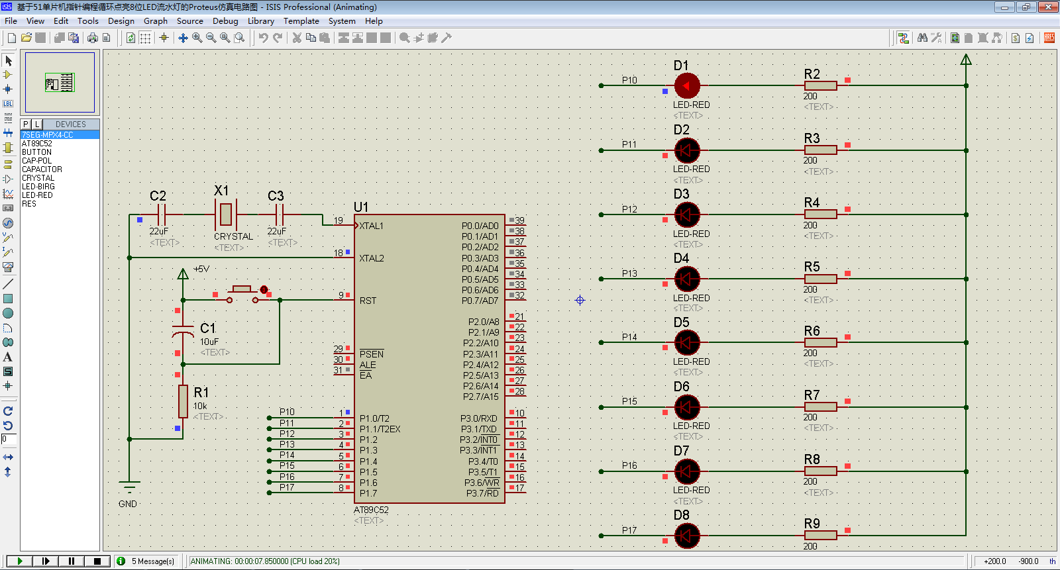Click the Rotate Clockwise arrow icon

(x=8, y=411)
